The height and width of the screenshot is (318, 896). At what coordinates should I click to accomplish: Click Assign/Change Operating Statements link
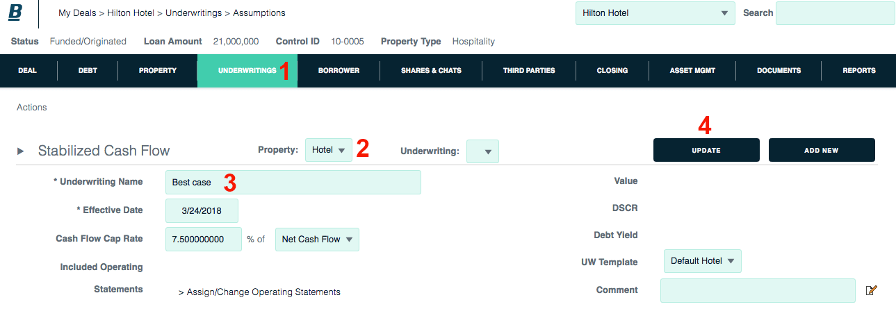(x=259, y=292)
